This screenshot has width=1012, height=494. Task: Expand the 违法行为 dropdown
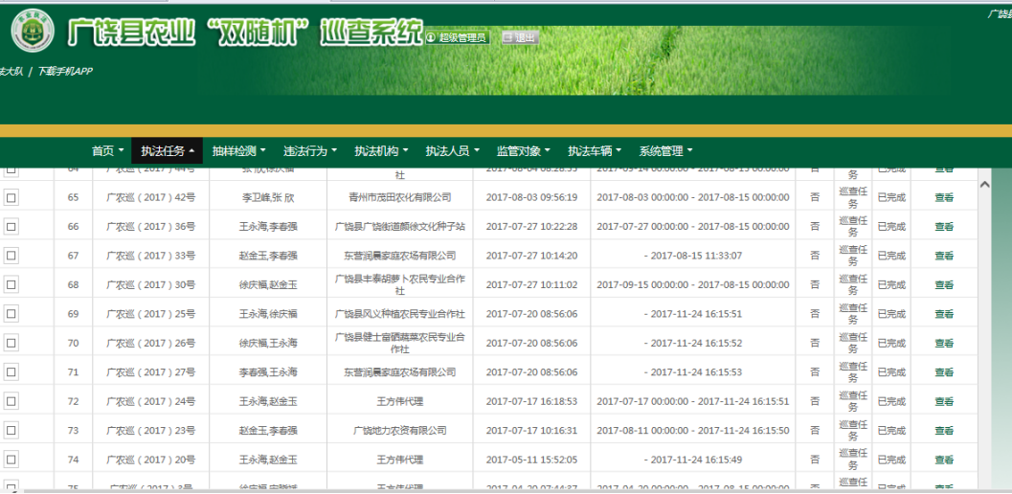tap(310, 151)
